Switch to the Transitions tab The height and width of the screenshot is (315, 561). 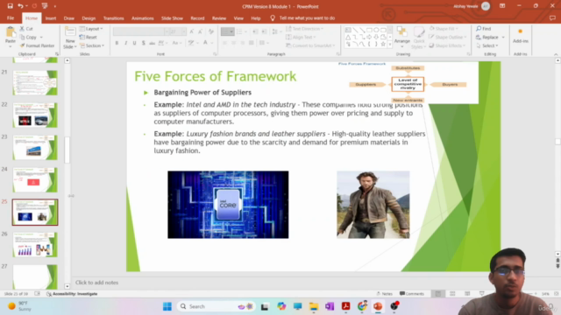click(113, 18)
